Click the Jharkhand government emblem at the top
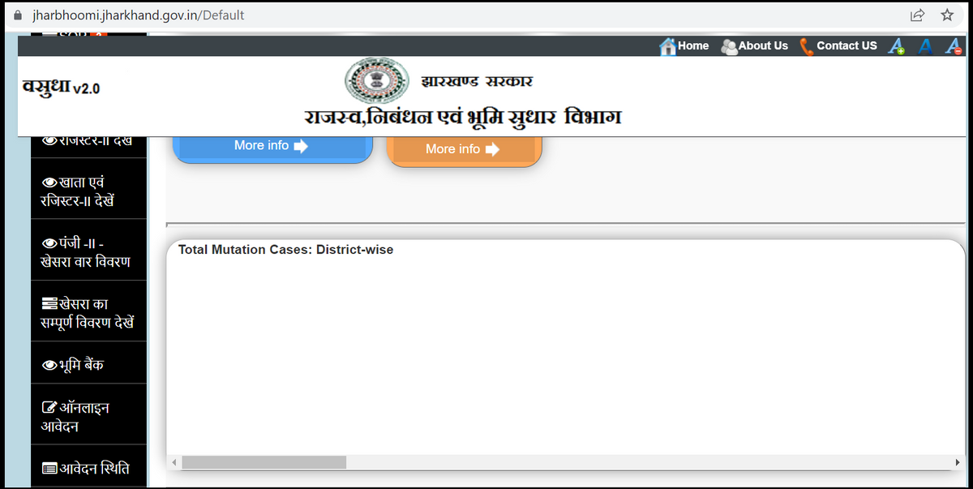Viewport: 973px width, 489px height. (376, 81)
